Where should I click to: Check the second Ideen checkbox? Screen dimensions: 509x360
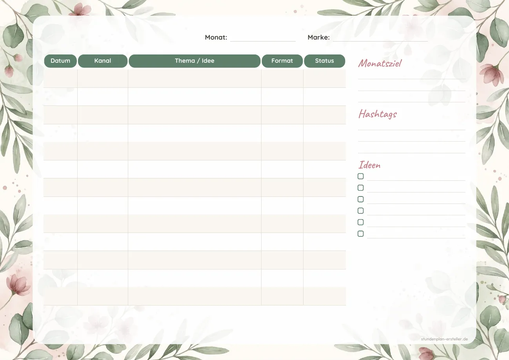(361, 188)
